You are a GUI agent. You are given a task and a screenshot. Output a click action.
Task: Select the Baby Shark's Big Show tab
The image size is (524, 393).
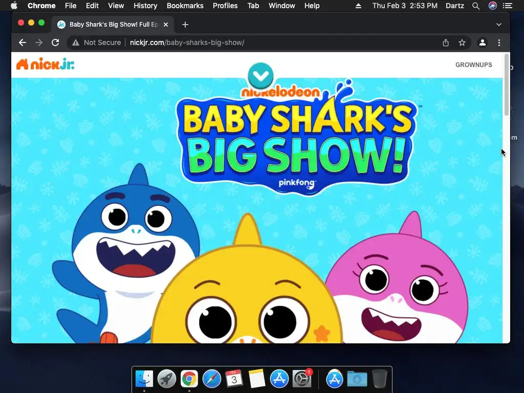[114, 25]
